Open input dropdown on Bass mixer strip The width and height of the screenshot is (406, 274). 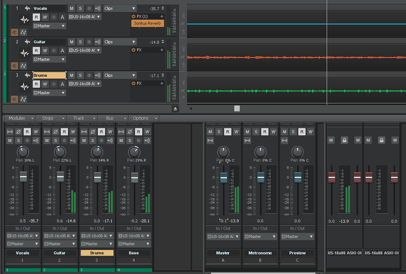pos(134,236)
